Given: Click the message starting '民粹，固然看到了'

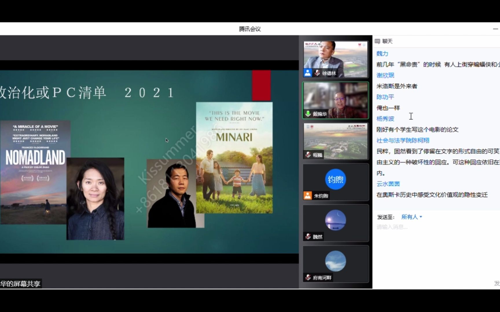Looking at the screenshot, I should coord(438,162).
